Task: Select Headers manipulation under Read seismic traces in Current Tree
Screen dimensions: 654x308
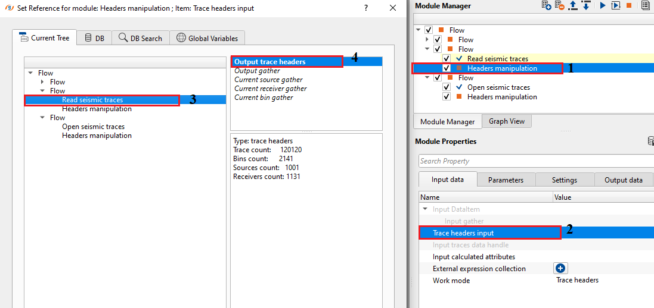Action: pyautogui.click(x=97, y=109)
